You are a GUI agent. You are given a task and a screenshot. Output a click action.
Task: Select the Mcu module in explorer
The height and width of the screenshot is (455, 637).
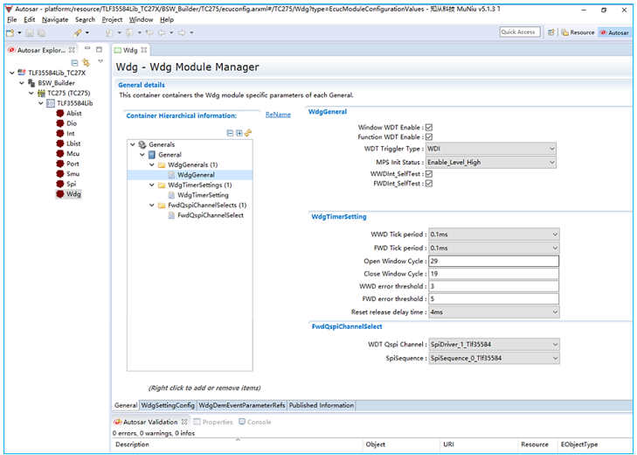click(67, 154)
